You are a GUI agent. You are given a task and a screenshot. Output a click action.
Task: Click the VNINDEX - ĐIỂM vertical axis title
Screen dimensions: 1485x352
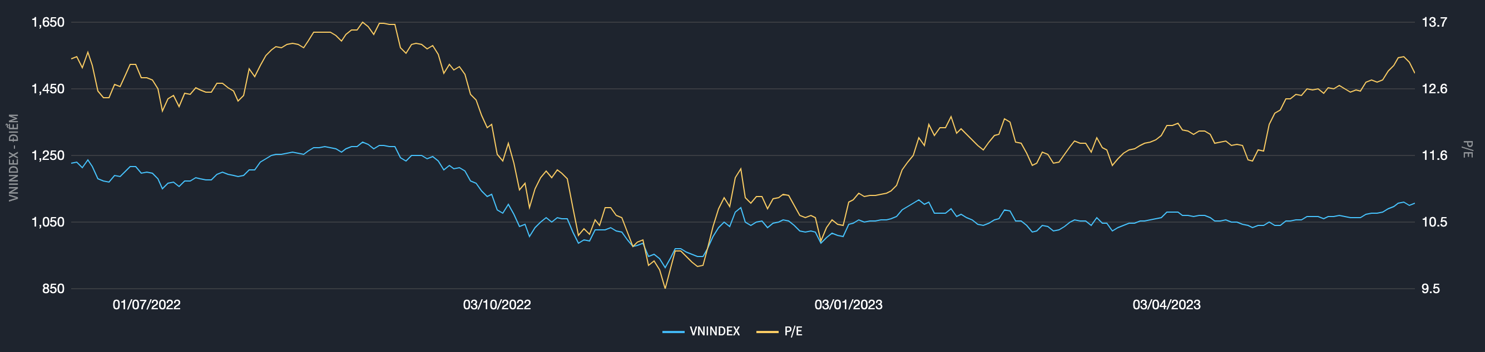[13, 157]
